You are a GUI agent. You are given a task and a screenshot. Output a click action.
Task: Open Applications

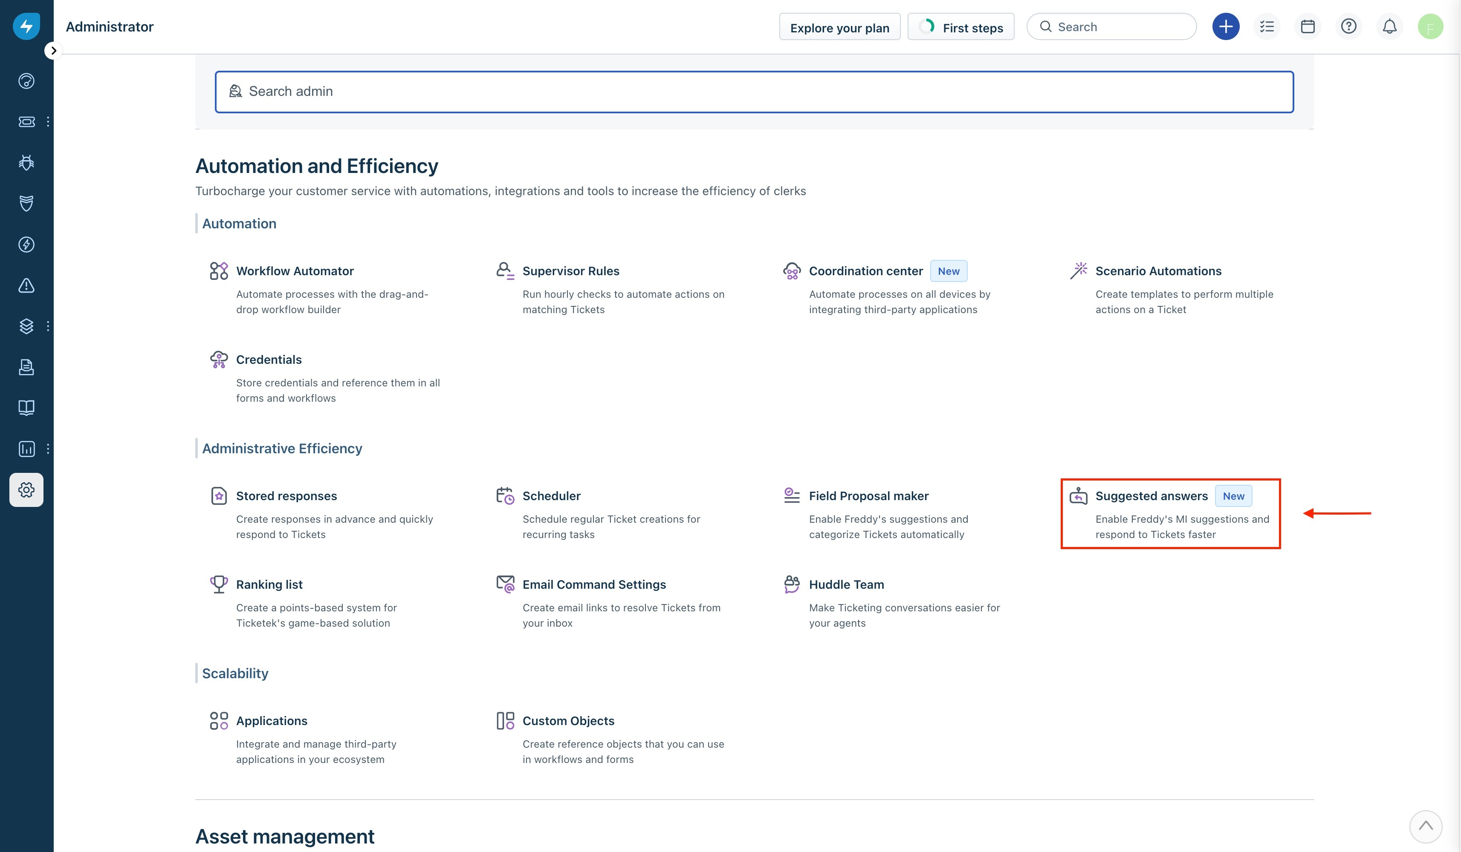(271, 720)
